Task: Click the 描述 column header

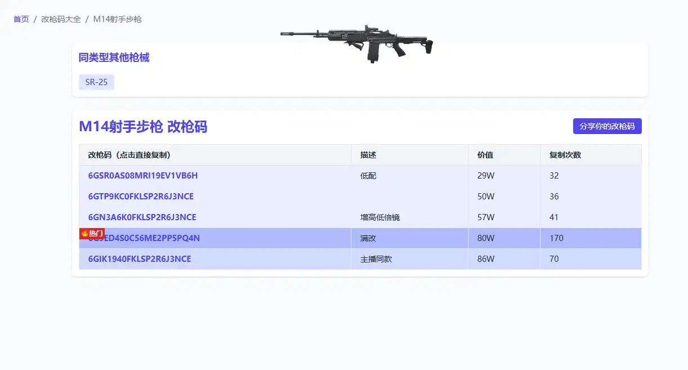Action: (368, 155)
